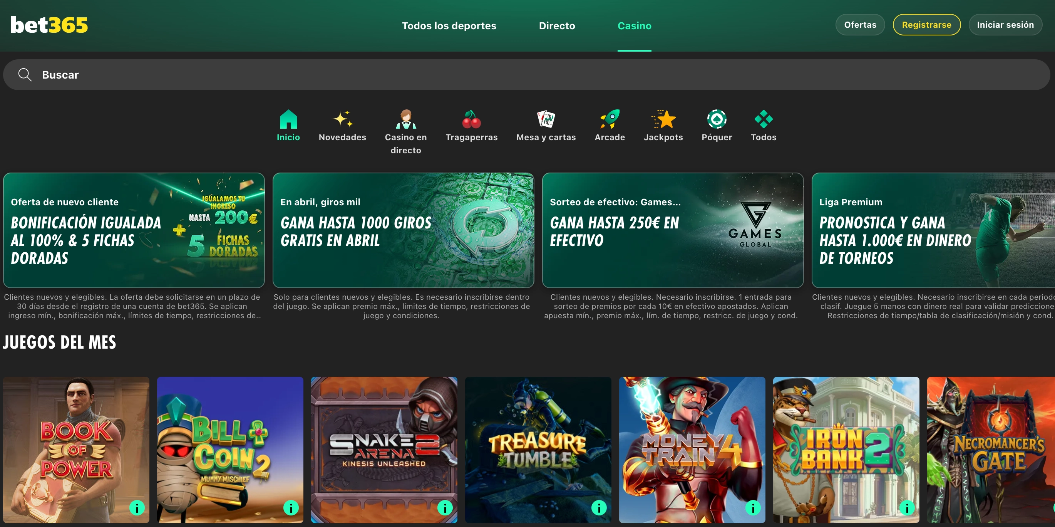Show info for Snake Arena 2

(445, 508)
